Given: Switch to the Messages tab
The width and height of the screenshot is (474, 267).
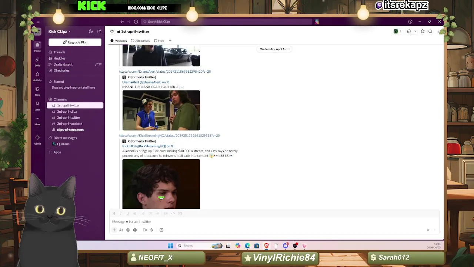Looking at the screenshot, I should (118, 41).
